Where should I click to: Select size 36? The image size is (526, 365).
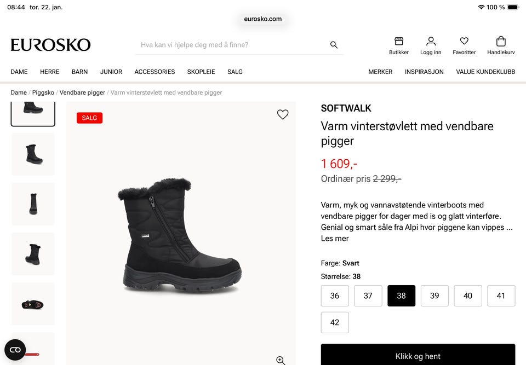335,296
